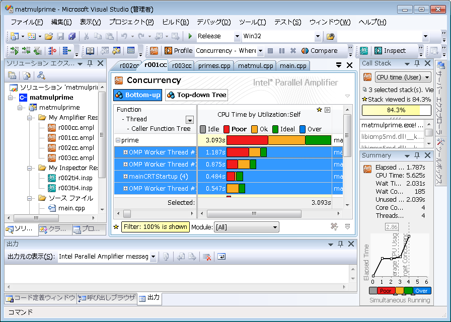The image size is (451, 322).
Task: Switch to the primes.cpp tab
Action: [x=214, y=66]
